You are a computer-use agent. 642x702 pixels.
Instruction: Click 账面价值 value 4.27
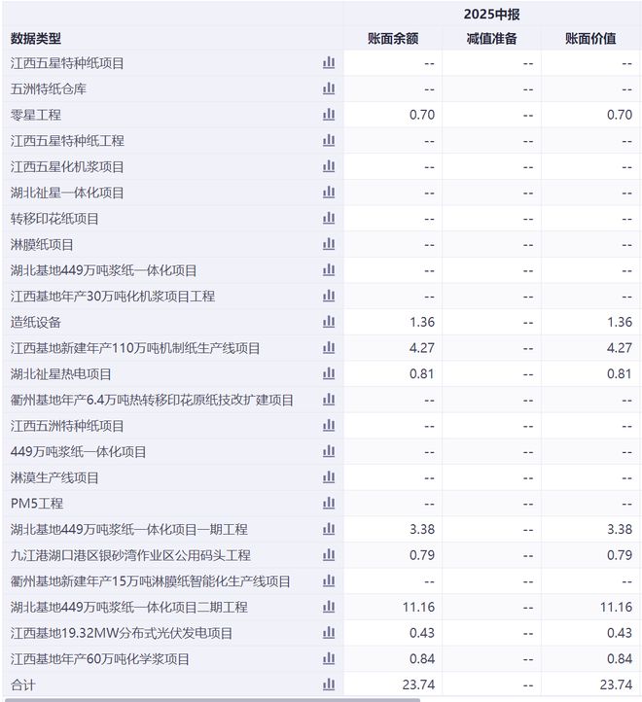(x=620, y=348)
